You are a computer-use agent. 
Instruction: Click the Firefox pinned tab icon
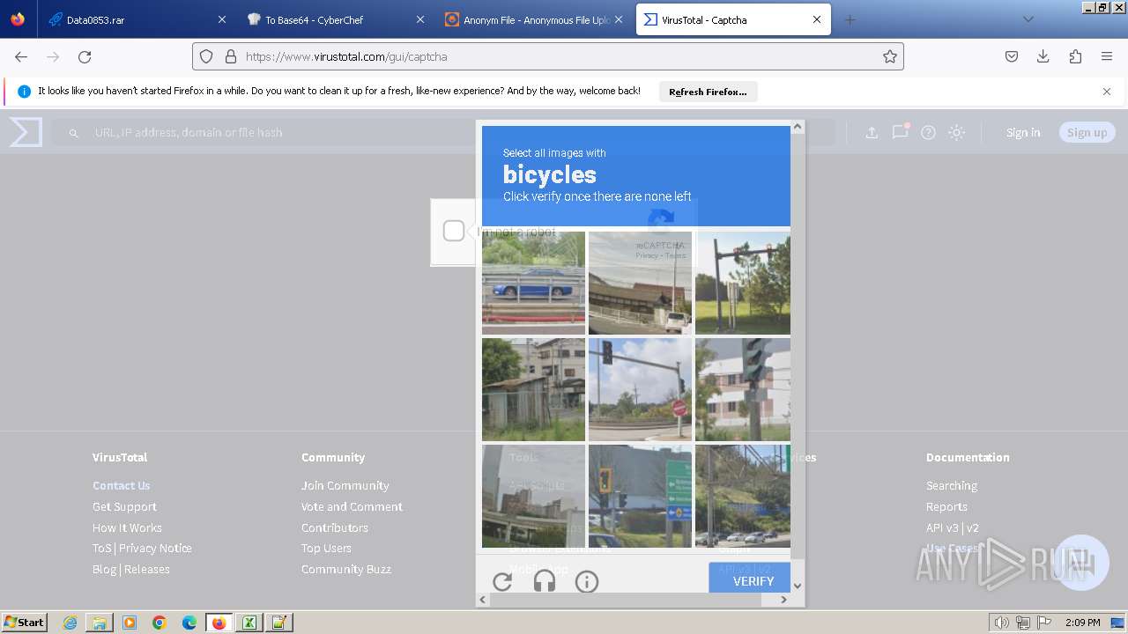click(18, 19)
